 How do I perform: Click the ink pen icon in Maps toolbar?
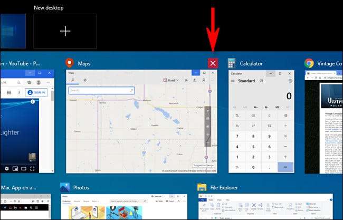(195, 80)
